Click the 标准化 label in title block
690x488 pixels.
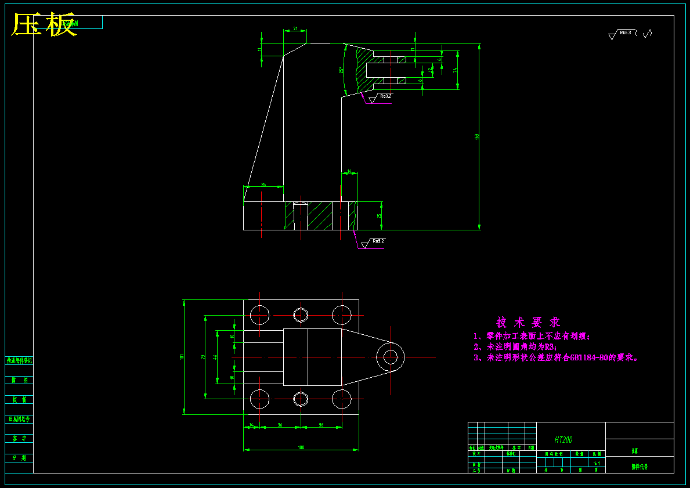511,453
